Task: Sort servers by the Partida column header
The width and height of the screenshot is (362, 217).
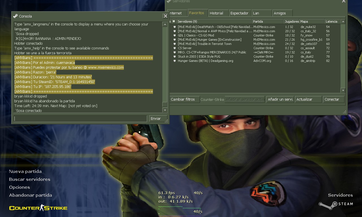Action: (268, 21)
